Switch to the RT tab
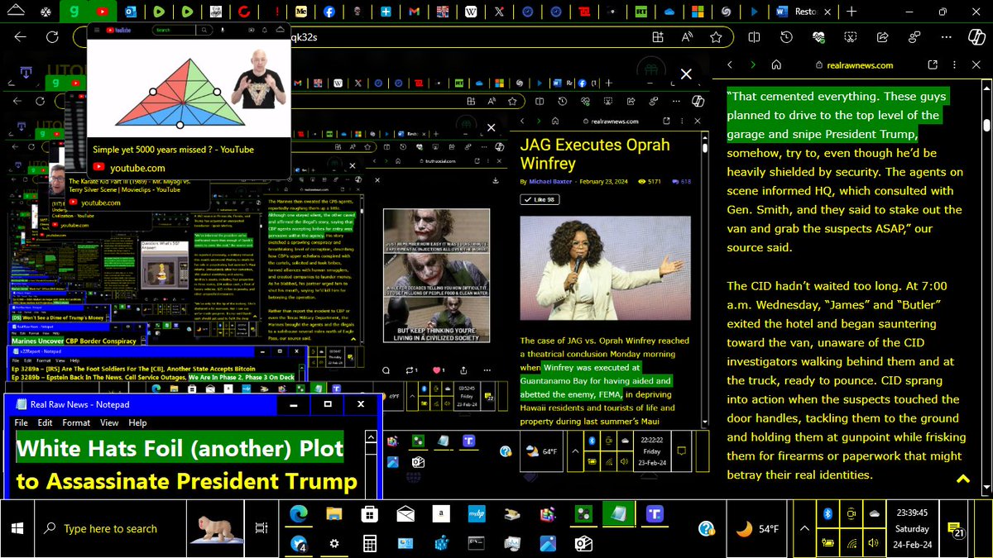Screen dimensions: 993x558 click(x=641, y=12)
